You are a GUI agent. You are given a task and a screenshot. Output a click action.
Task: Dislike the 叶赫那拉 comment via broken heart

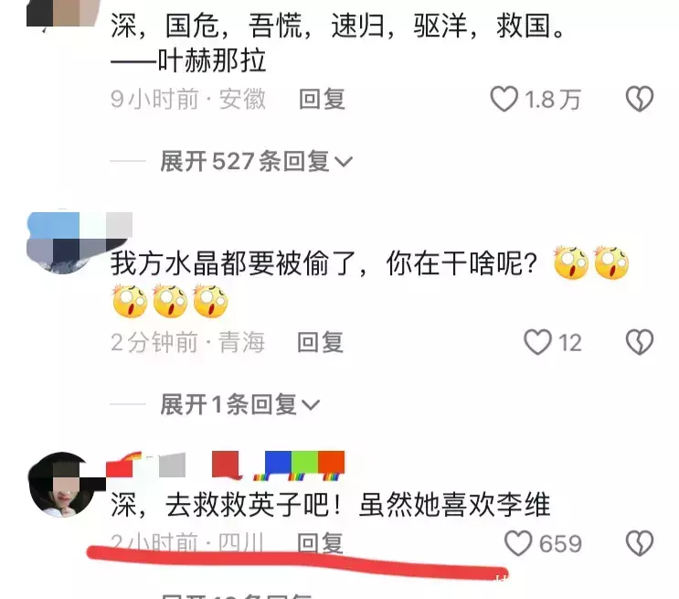[640, 99]
